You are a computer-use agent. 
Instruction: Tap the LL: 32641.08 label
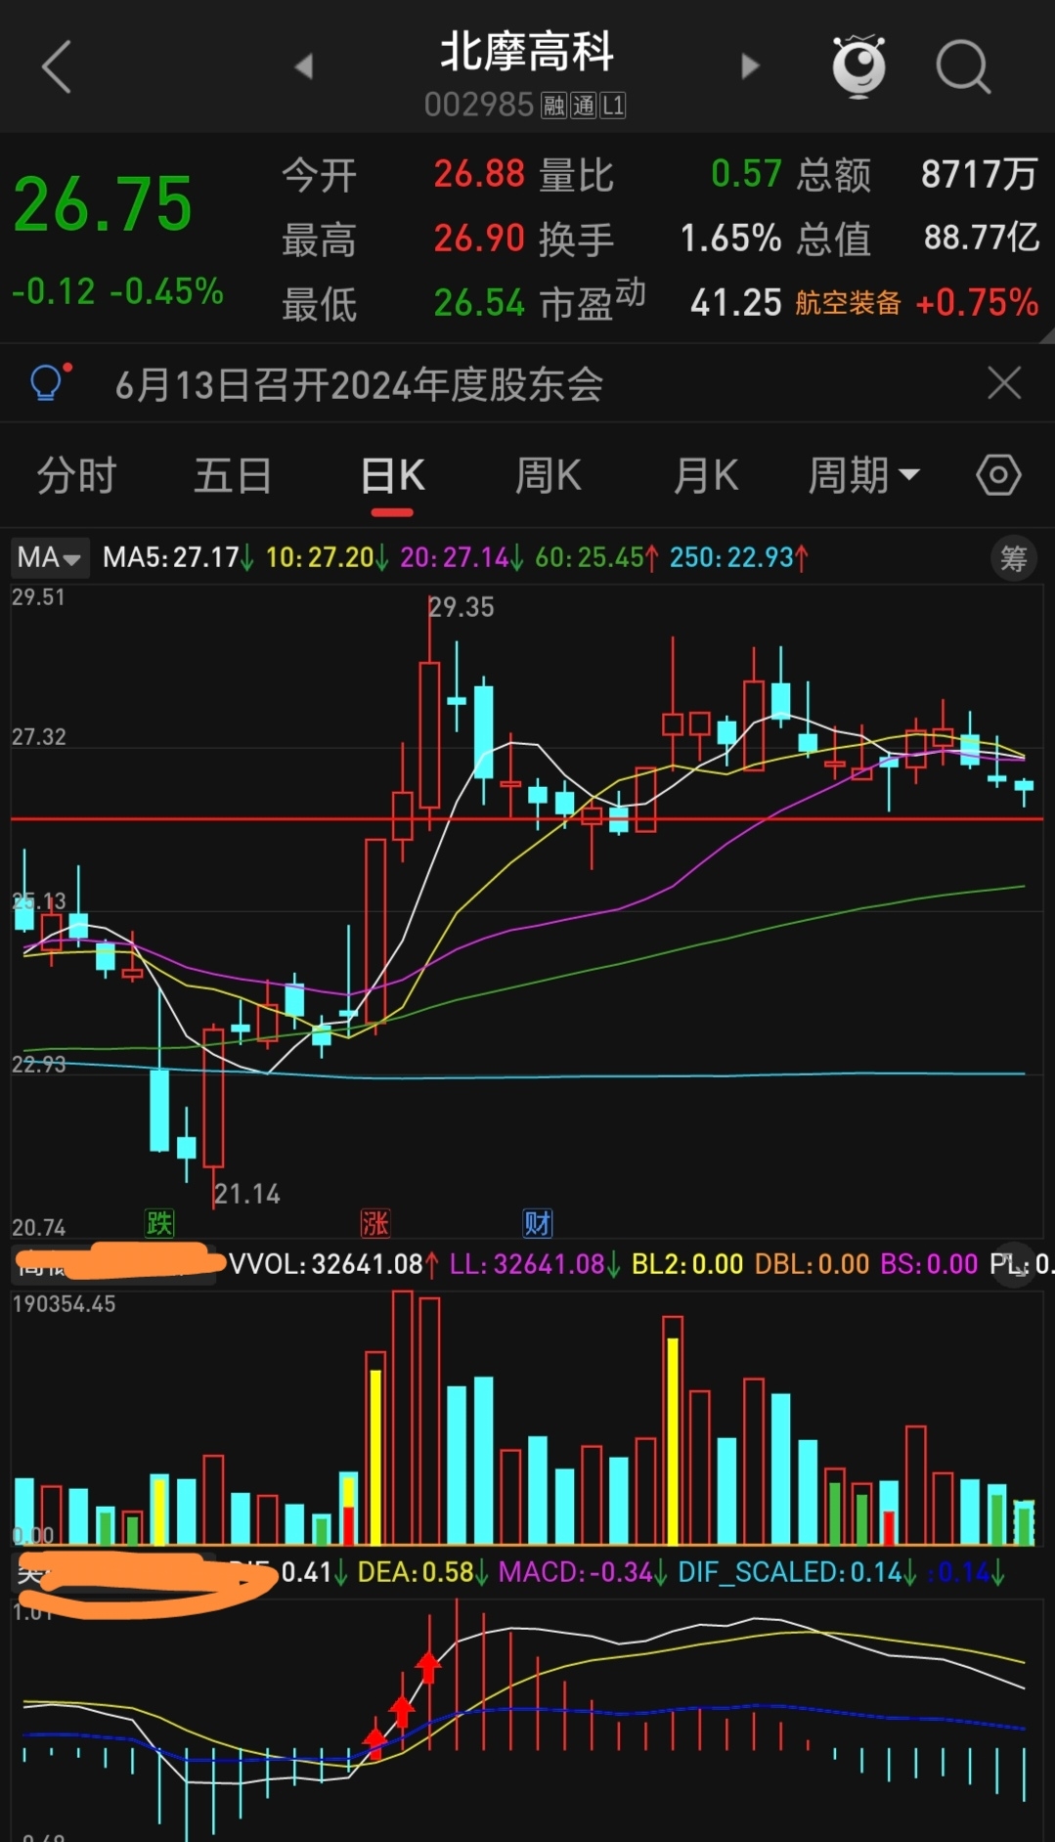point(535,1264)
